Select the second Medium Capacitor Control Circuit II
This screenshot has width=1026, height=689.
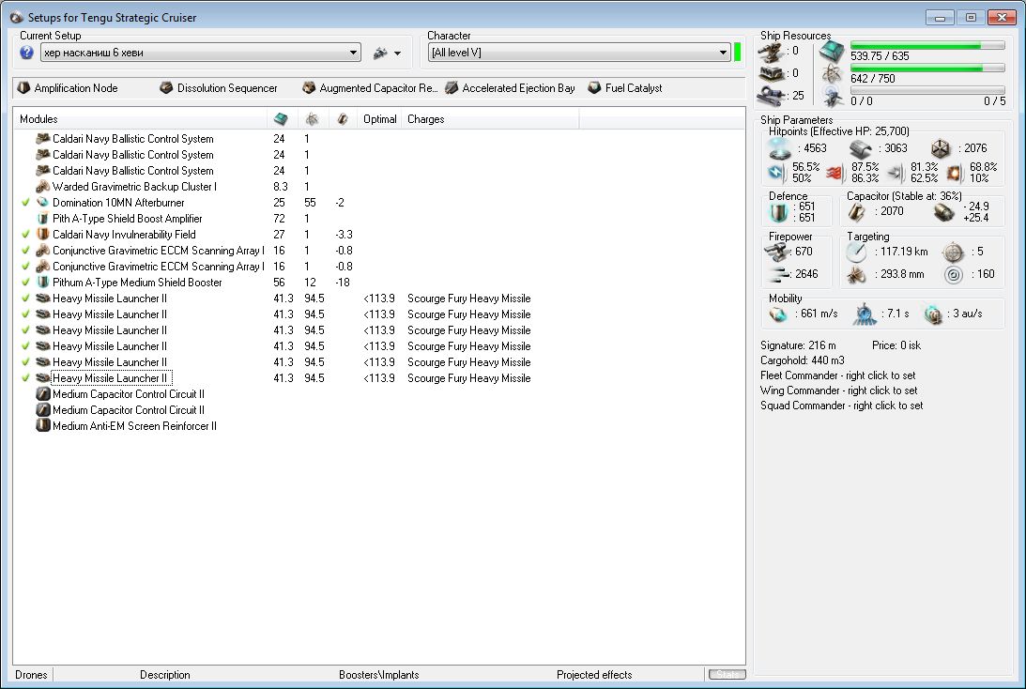pyautogui.click(x=129, y=409)
